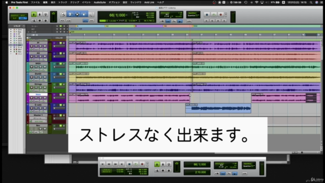Click main transport record button
The image size is (325, 183).
pyautogui.click(x=221, y=15)
